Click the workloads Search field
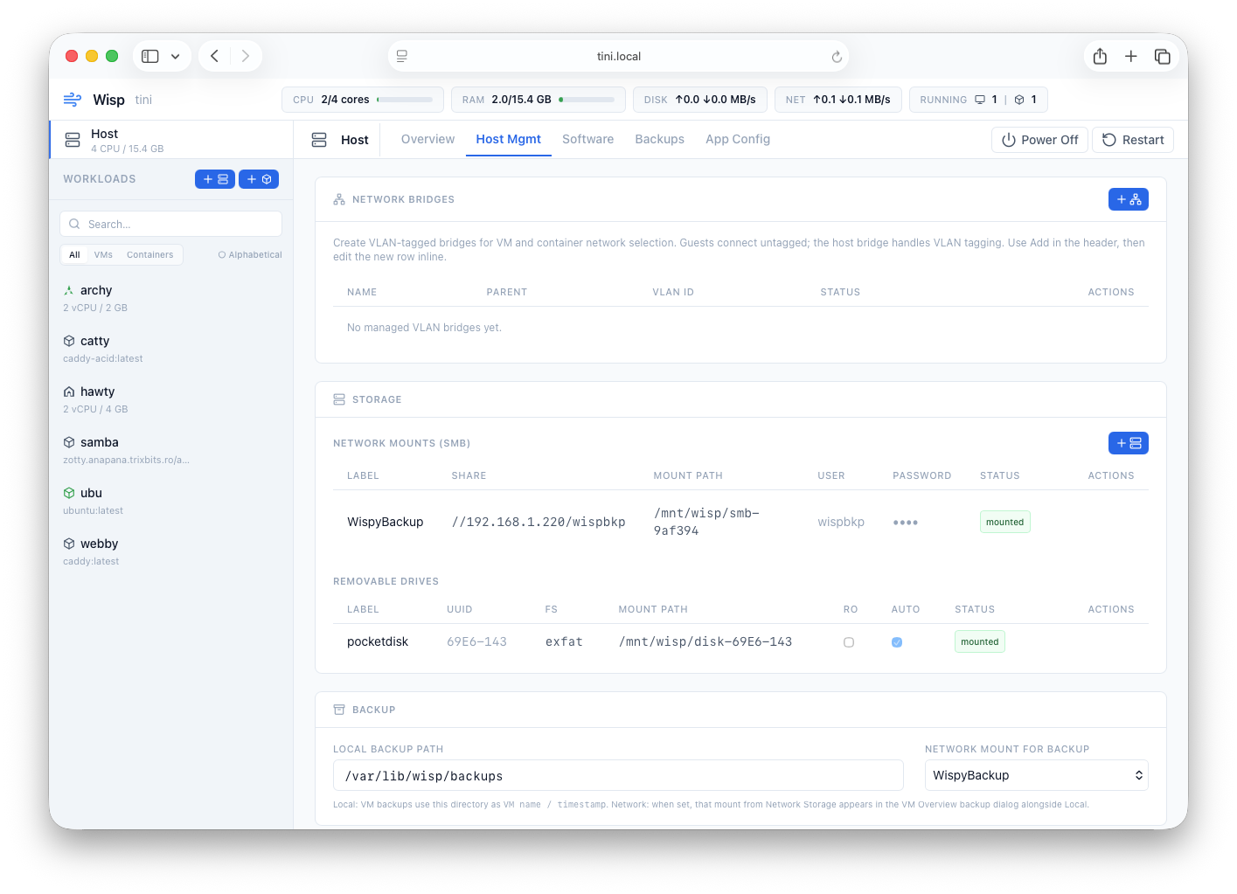This screenshot has width=1237, height=894. (170, 224)
